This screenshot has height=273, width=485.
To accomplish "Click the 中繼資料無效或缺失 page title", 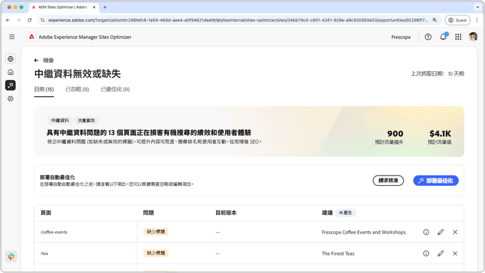I will [x=78, y=74].
